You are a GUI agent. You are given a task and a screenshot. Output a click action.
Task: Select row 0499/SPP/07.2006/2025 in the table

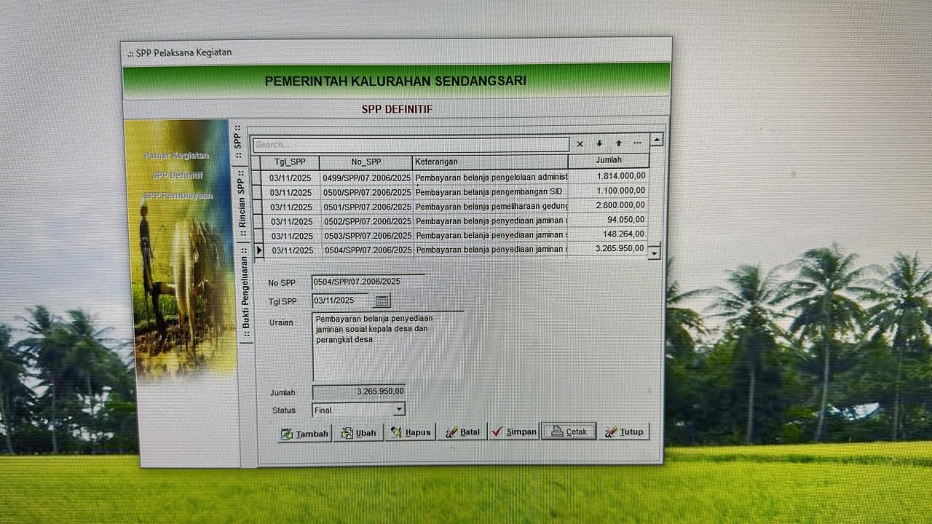click(367, 177)
